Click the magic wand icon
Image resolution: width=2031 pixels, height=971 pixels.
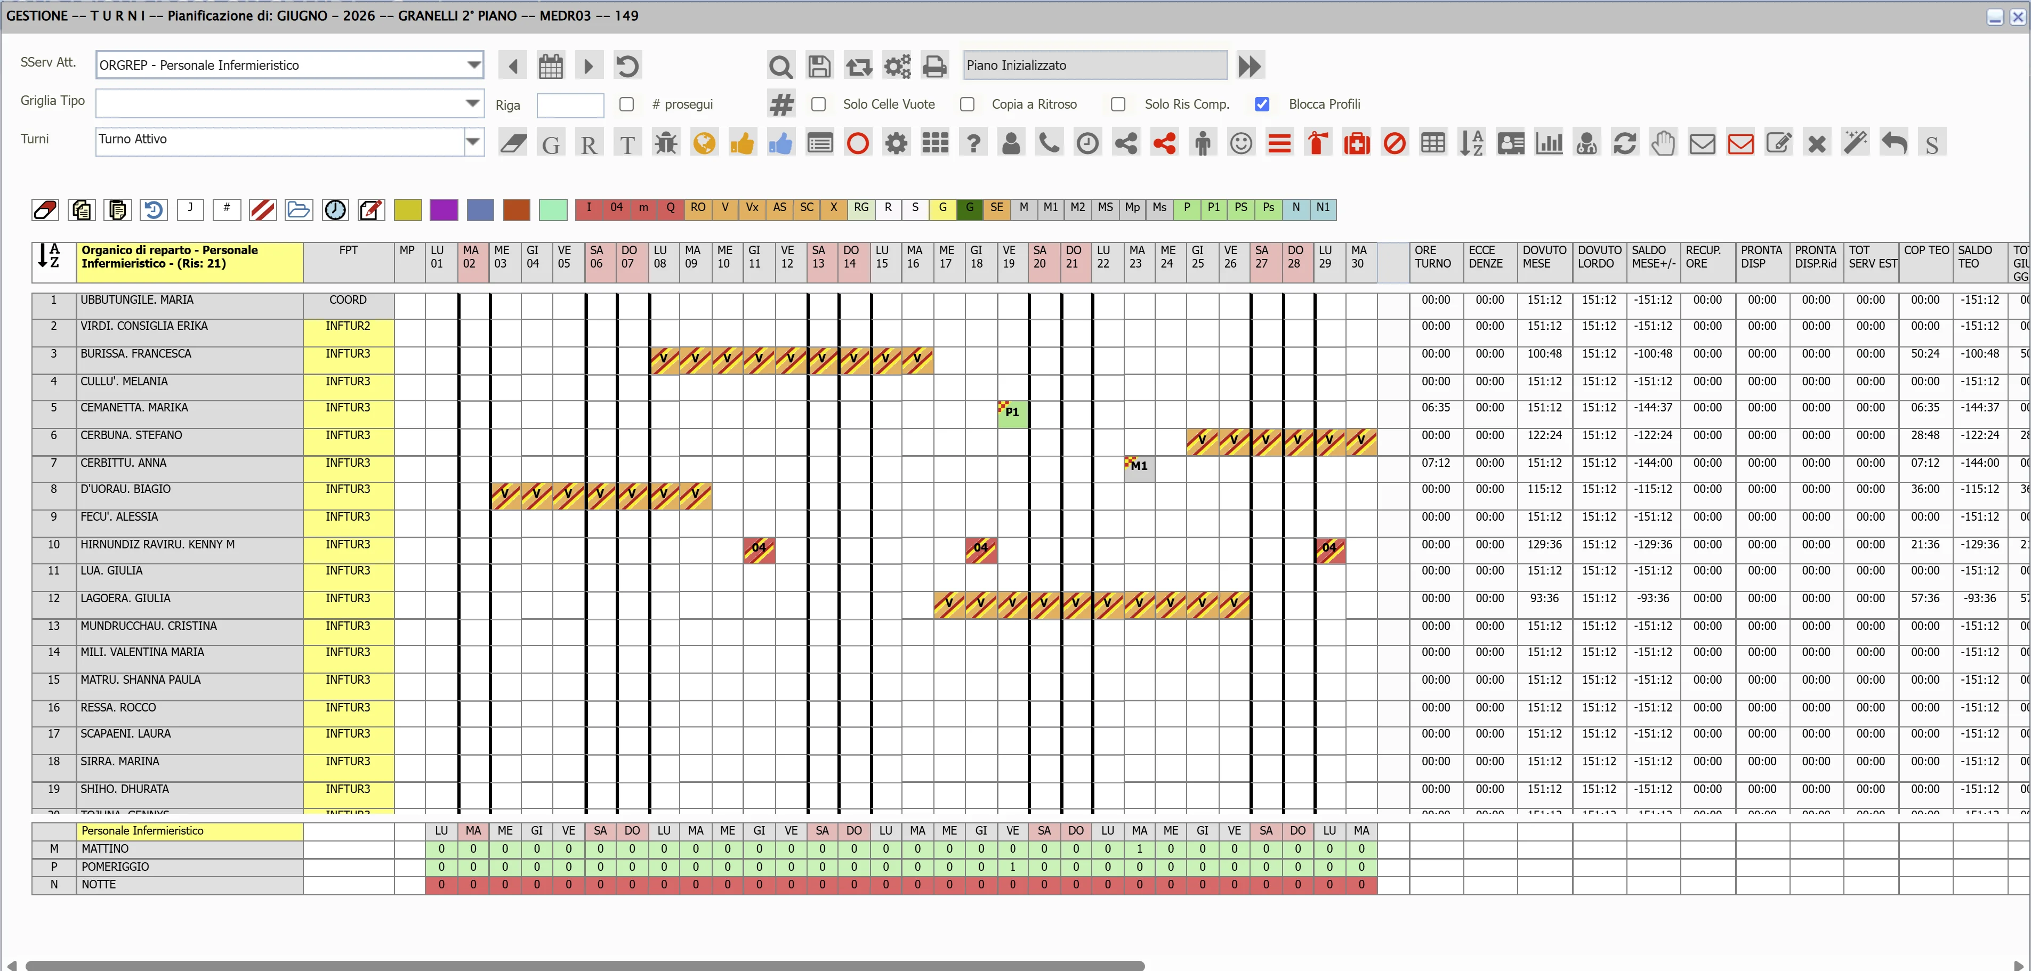(1855, 143)
